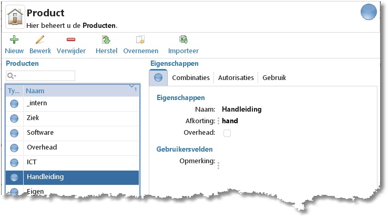Click the sphere icon beside Ziek

point(14,118)
